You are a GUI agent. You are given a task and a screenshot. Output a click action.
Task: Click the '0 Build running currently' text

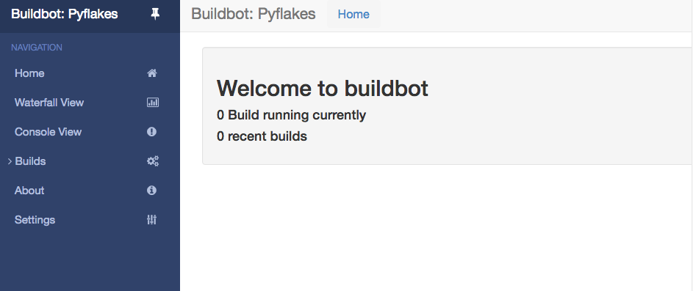pyautogui.click(x=291, y=116)
